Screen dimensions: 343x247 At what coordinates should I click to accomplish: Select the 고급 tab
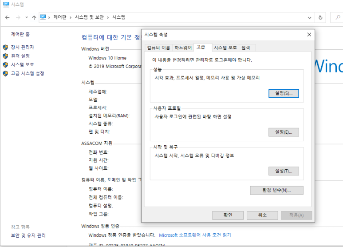tap(203, 47)
